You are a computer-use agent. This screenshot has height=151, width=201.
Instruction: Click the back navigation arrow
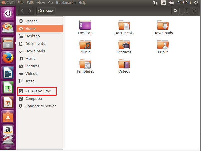click(22, 11)
